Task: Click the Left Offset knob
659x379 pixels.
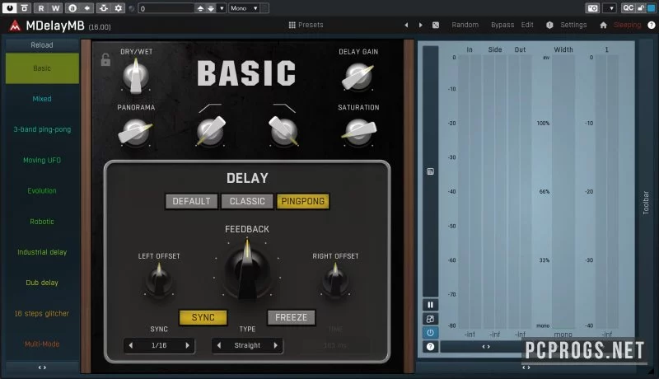Action: pyautogui.click(x=159, y=280)
